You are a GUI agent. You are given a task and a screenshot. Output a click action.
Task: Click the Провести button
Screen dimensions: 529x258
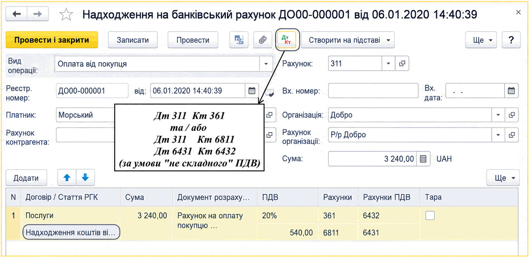193,40
